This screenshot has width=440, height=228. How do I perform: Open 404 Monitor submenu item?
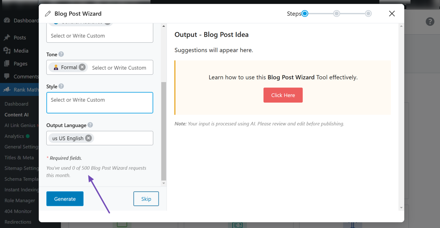tap(18, 211)
